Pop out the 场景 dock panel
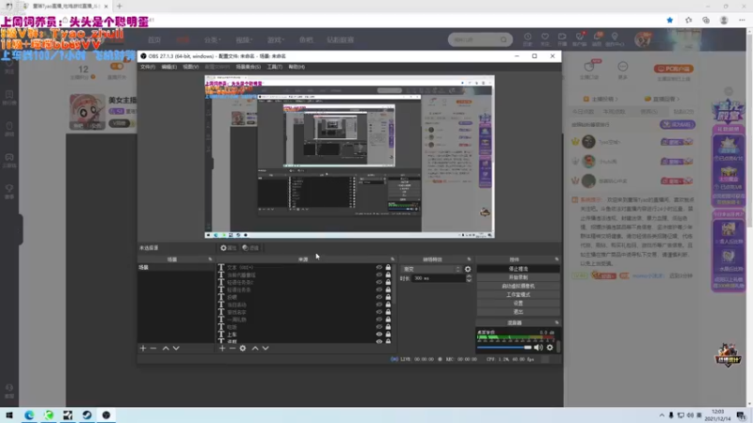753x423 pixels. pyautogui.click(x=210, y=259)
